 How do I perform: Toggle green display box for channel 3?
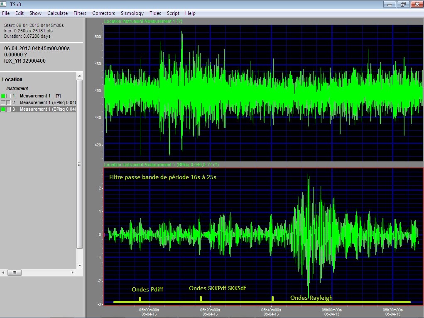(x=3, y=109)
